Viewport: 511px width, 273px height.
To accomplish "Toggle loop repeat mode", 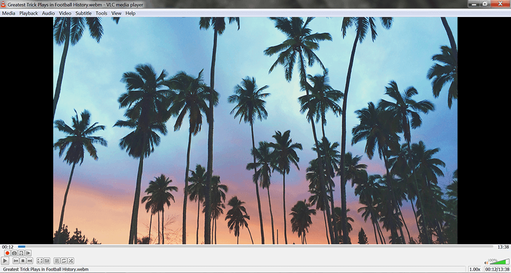I will point(64,261).
